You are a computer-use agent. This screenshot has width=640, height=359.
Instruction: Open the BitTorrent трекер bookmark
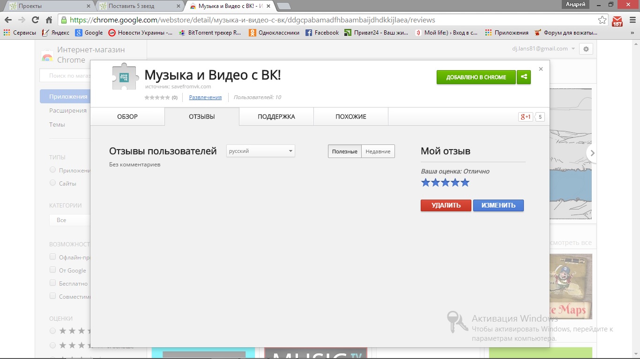210,33
